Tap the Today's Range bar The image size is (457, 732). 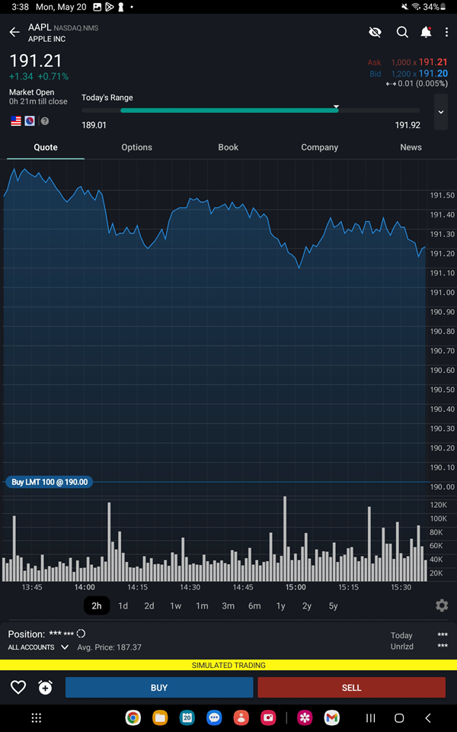(251, 111)
